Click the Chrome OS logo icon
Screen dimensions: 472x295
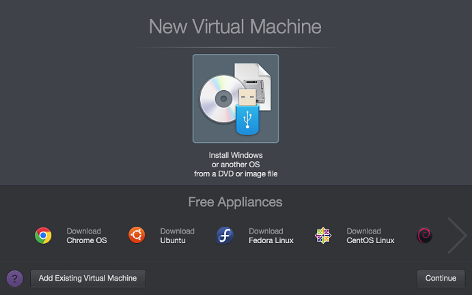click(43, 236)
